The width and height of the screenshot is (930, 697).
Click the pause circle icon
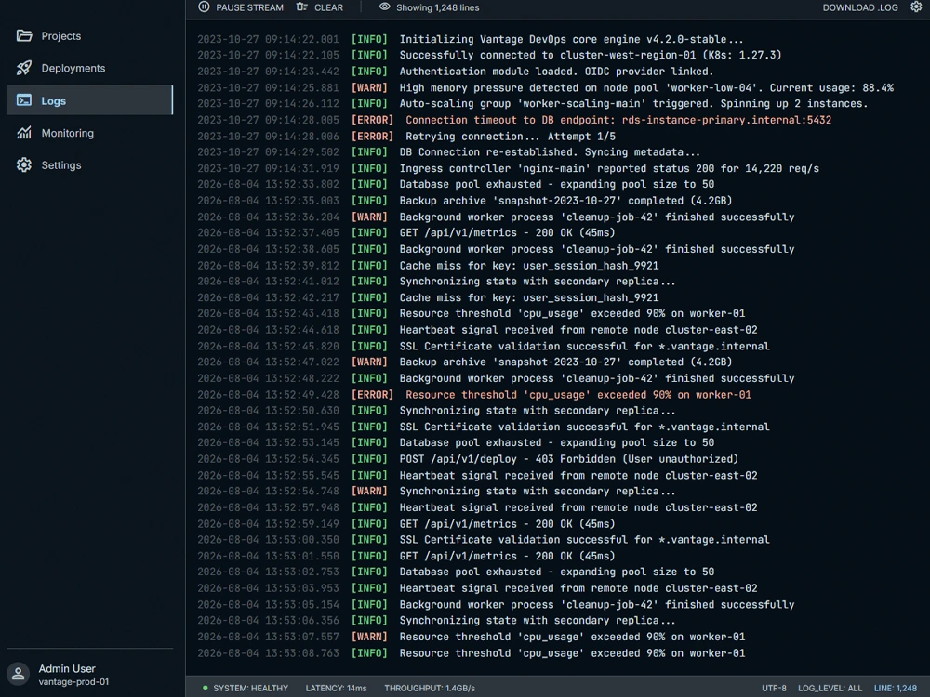(204, 7)
